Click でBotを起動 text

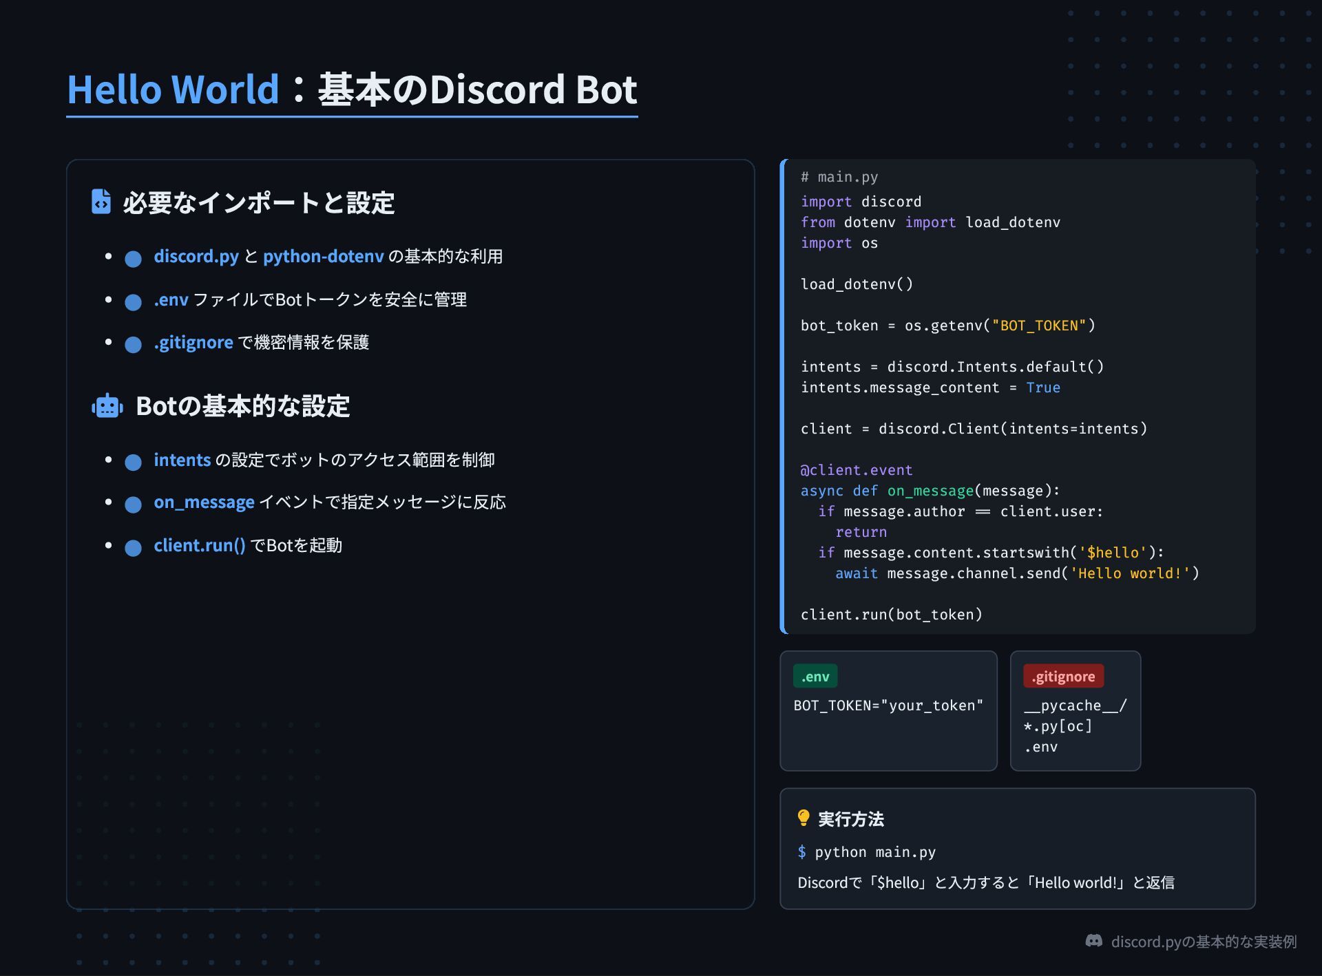click(x=296, y=545)
